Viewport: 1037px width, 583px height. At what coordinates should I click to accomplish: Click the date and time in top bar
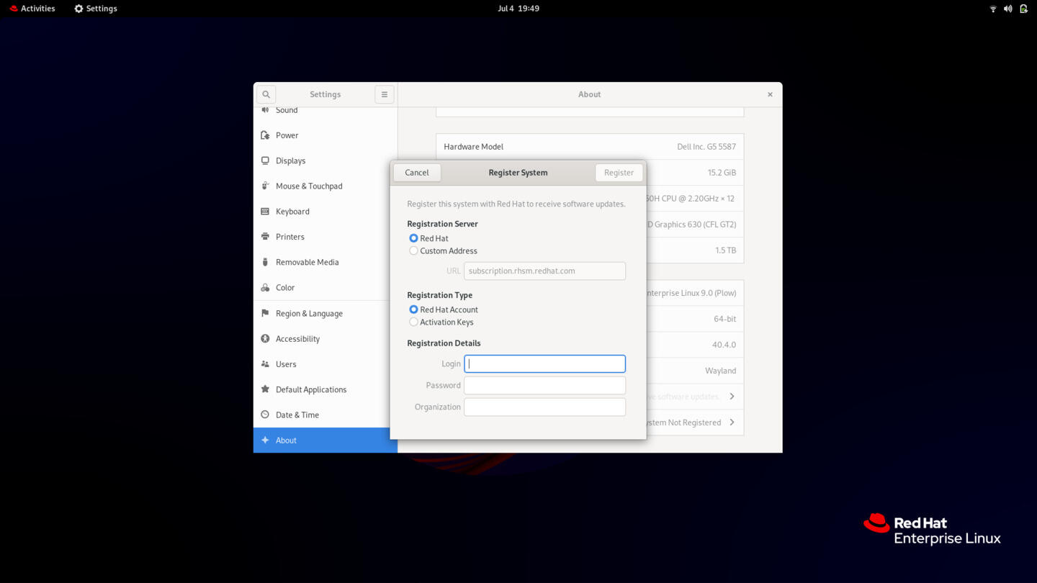tap(518, 9)
